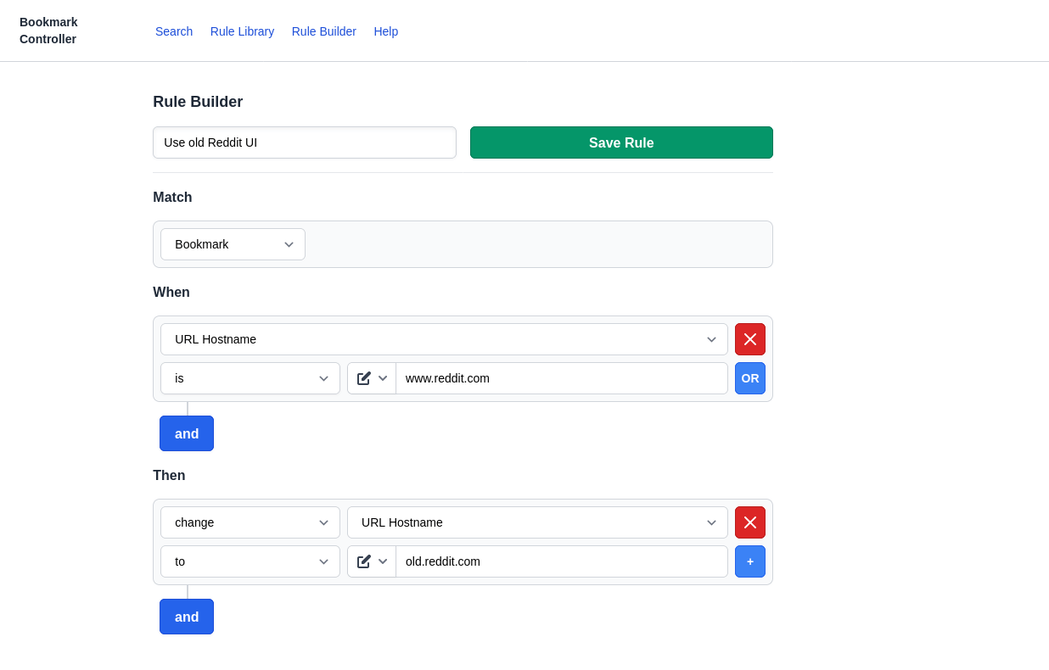Add another condition with 'and' button
The width and height of the screenshot is (1049, 670).
(x=187, y=433)
